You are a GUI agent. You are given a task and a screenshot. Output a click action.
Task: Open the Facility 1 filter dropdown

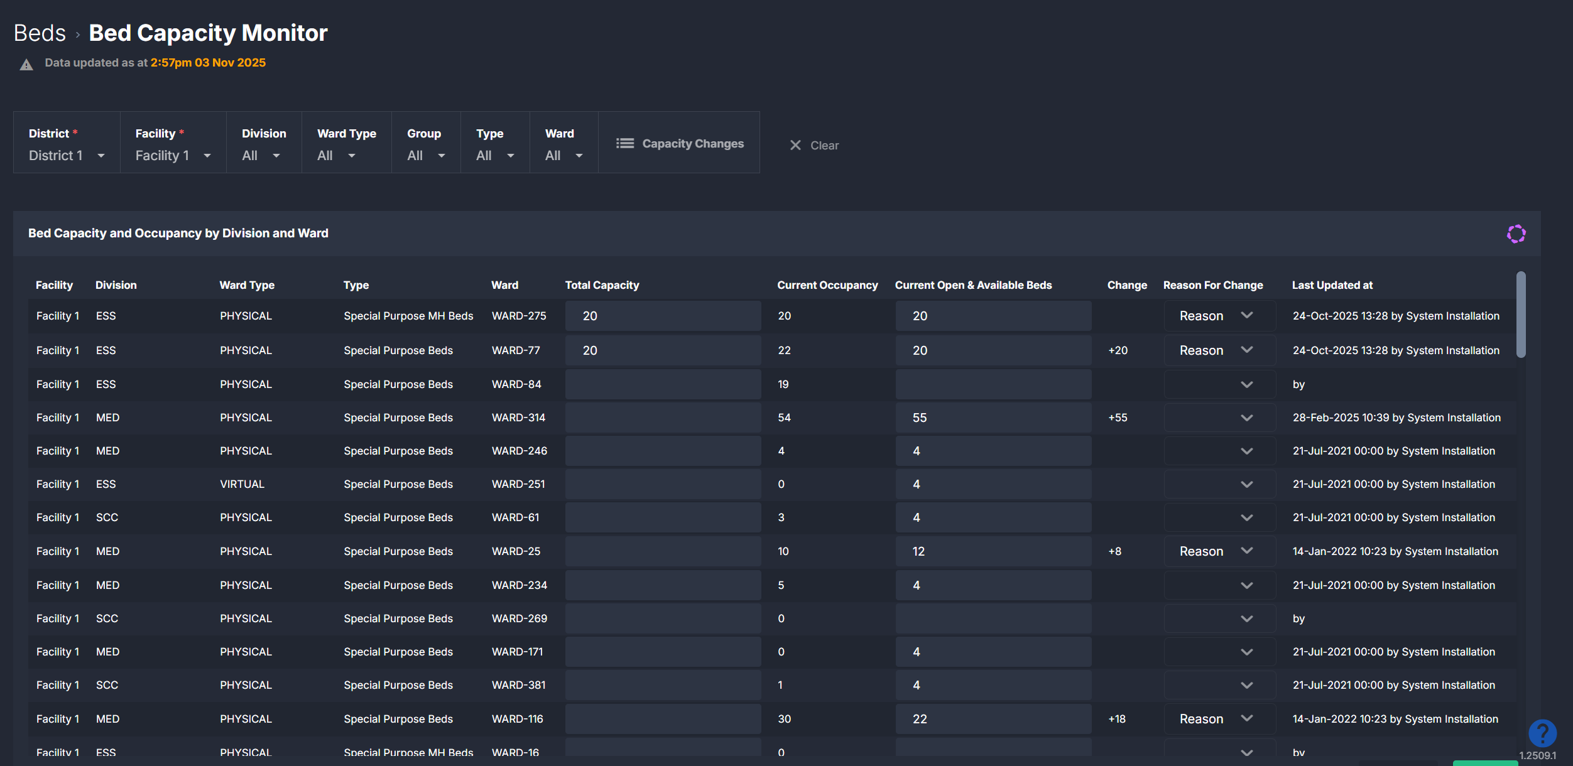[x=173, y=155]
